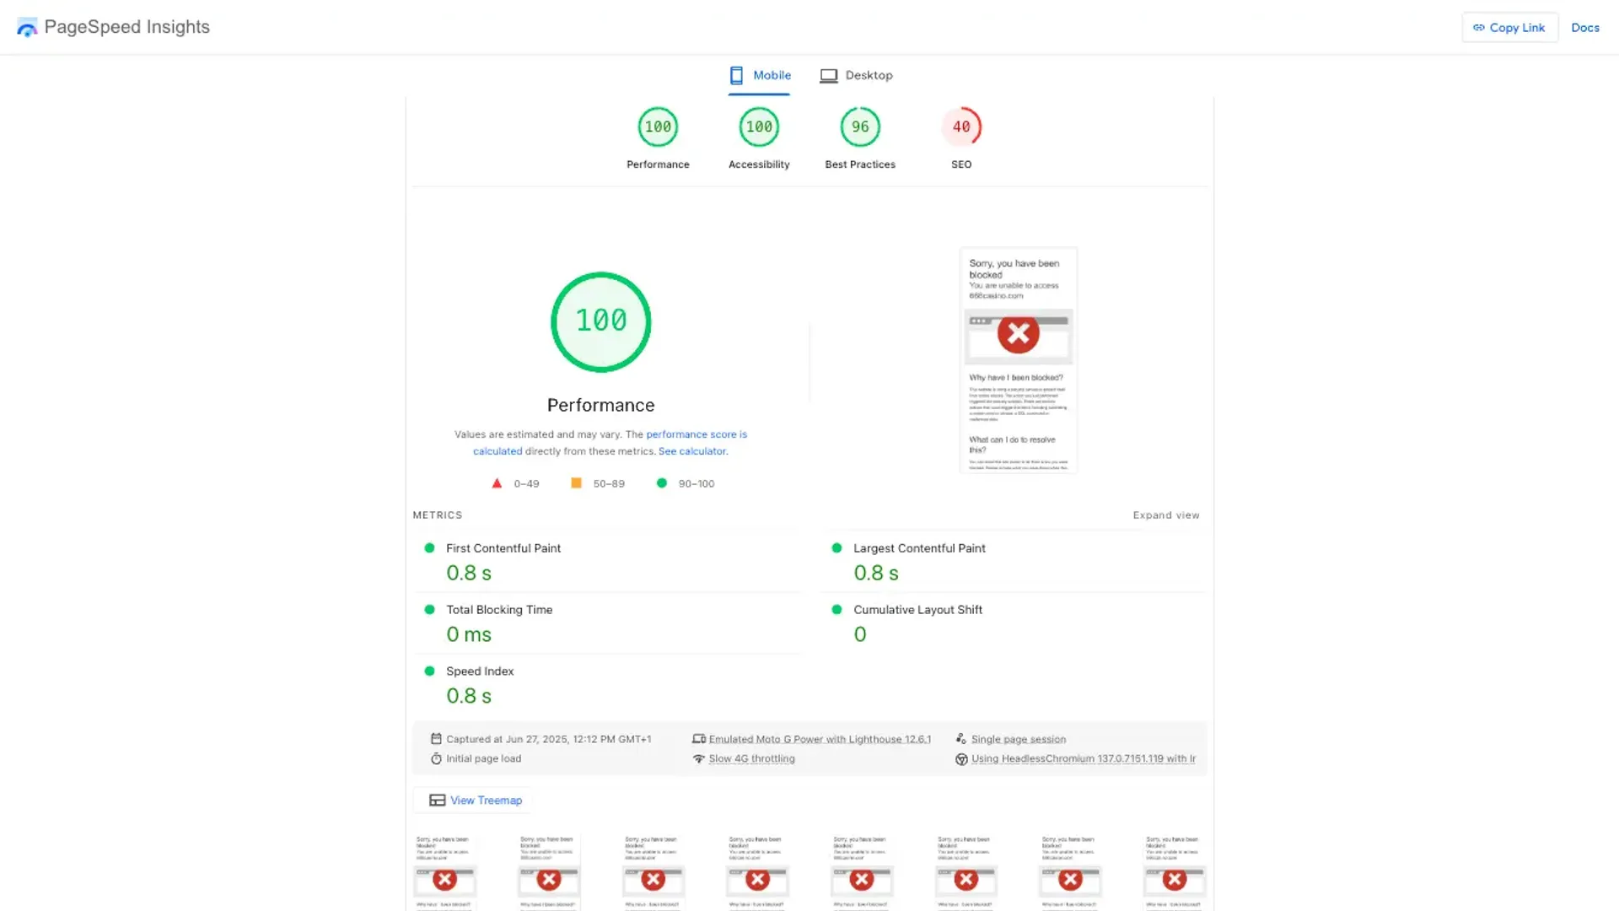Click the calendar icon next to Captured at

436,739
